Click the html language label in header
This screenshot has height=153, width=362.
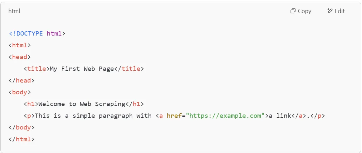point(14,11)
